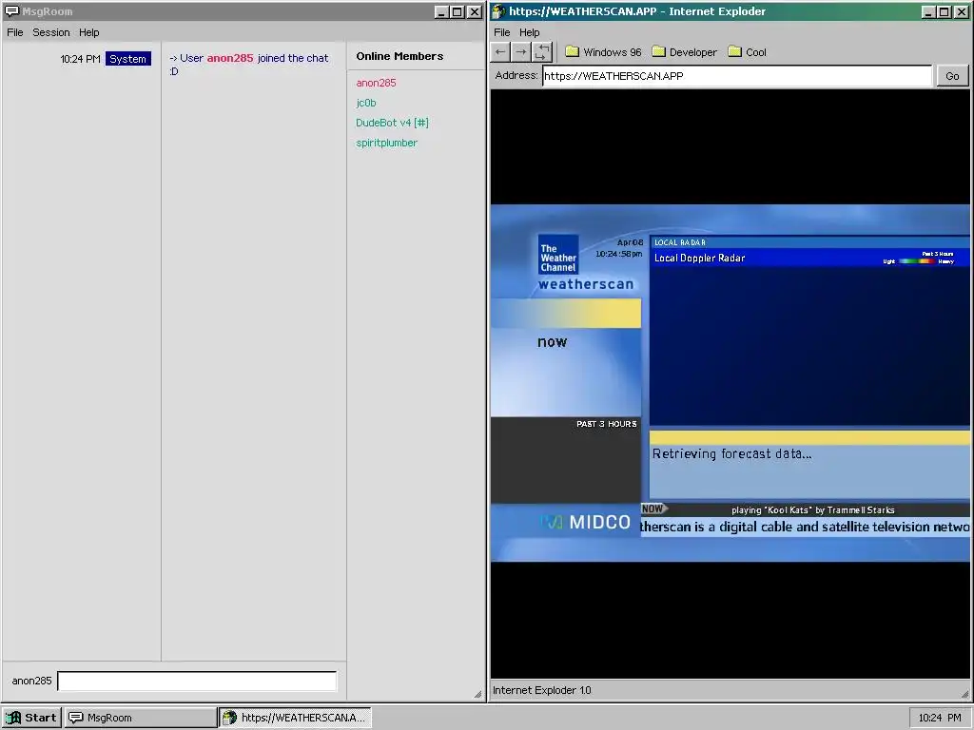Click the LOCAL RADAR tab header
Image resolution: width=974 pixels, height=730 pixels.
(x=679, y=242)
